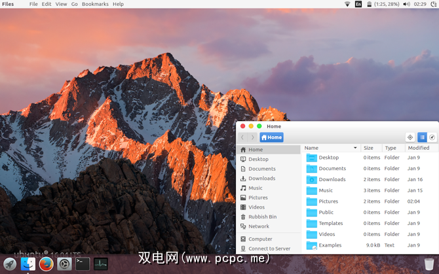Click the 'Text' type of Examples
The image size is (439, 274).
click(389, 245)
